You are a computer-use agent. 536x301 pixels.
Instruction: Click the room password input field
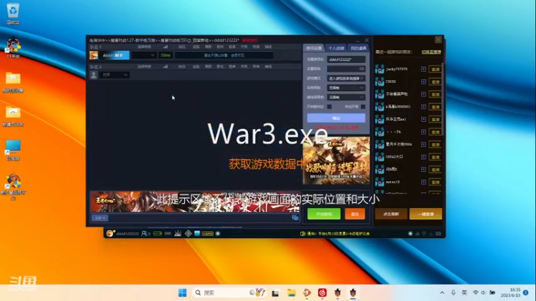click(346, 69)
